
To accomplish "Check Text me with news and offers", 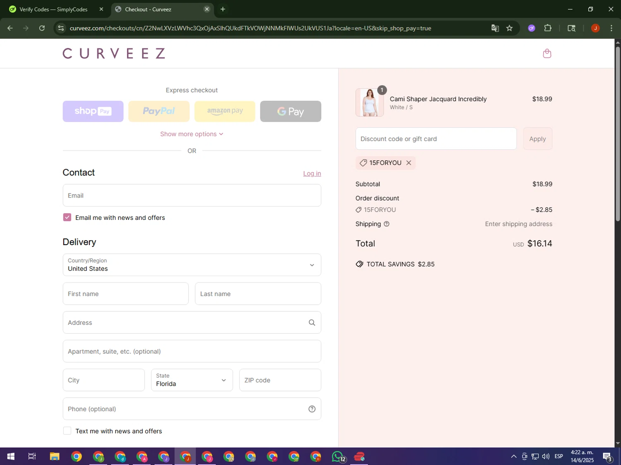I will (x=67, y=431).
